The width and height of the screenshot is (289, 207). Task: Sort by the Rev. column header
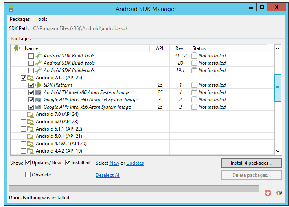180,48
